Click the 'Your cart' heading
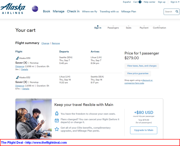180x146 pixels. [26, 30]
